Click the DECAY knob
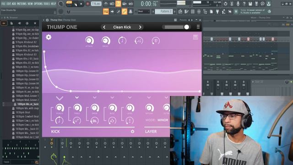The image size is (293, 165). pyautogui.click(x=106, y=40)
